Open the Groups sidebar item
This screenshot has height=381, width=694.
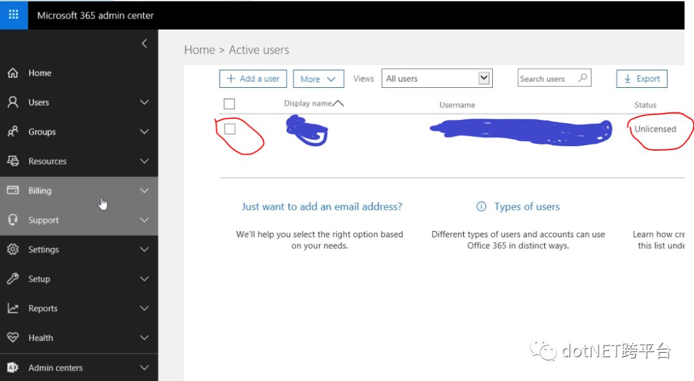[x=79, y=131]
